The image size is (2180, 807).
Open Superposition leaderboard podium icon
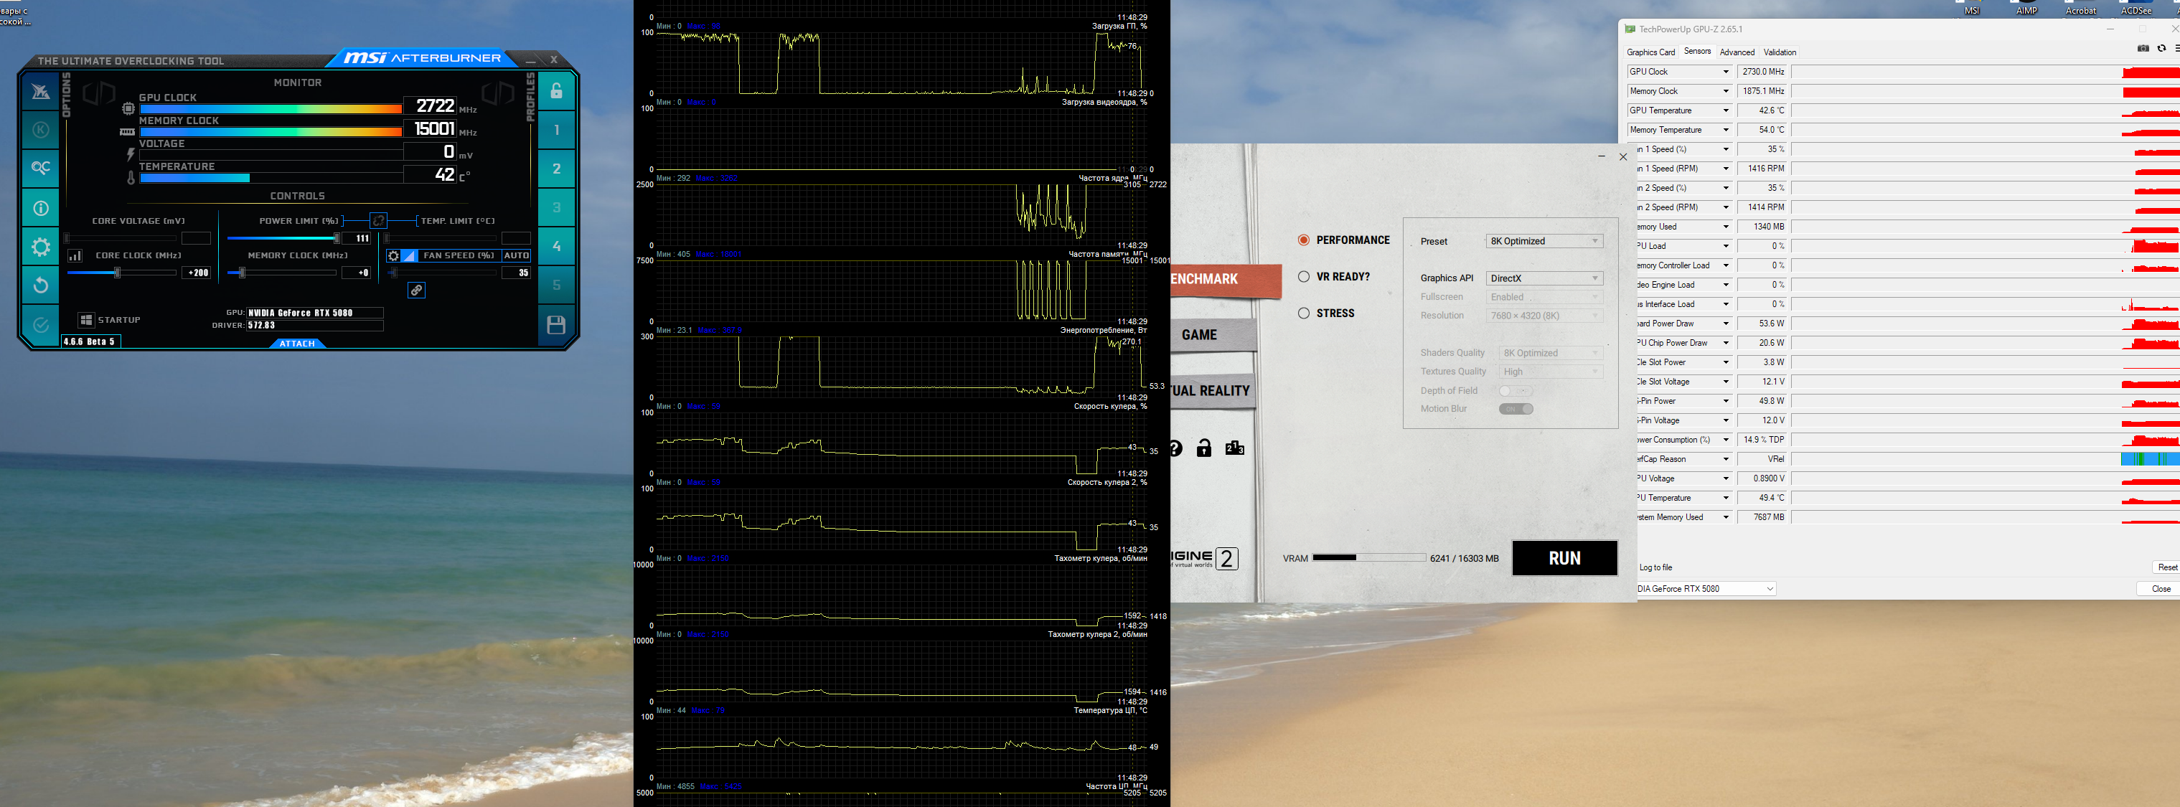(x=1235, y=448)
